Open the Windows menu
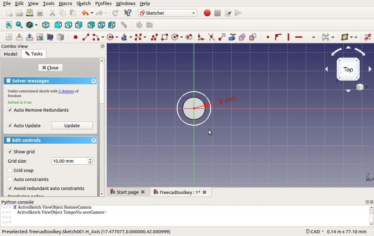This screenshot has width=374, height=236. pos(126,3)
